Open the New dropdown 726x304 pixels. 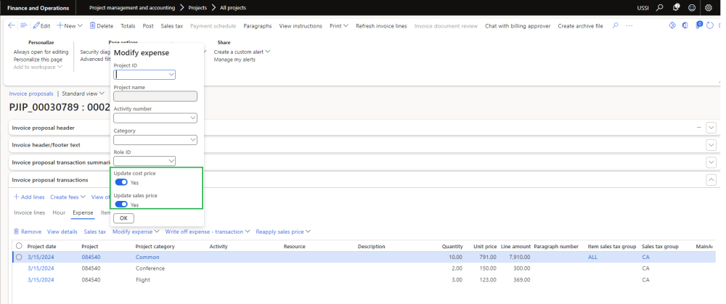[x=70, y=26]
